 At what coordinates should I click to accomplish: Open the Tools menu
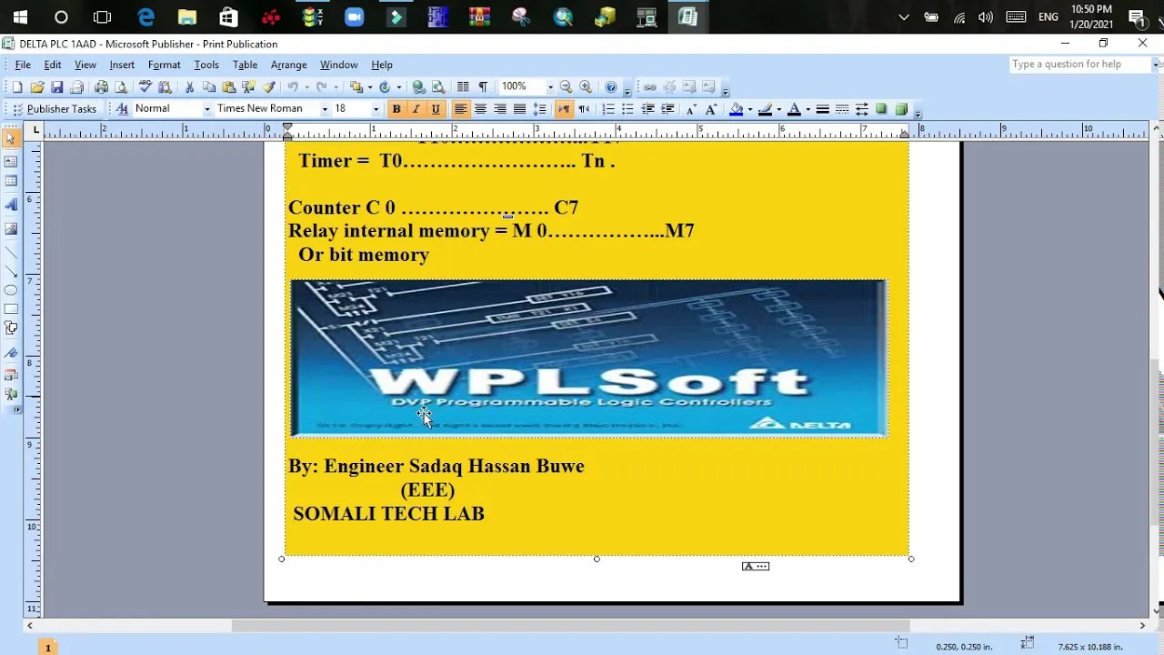[206, 65]
